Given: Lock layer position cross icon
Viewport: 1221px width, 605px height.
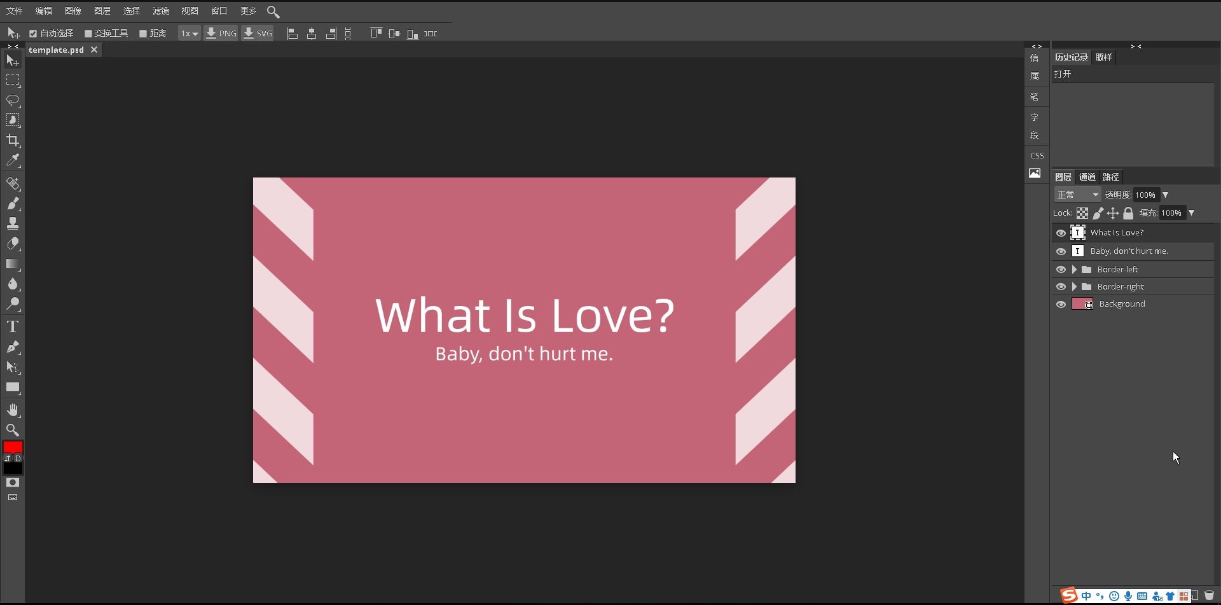Looking at the screenshot, I should pyautogui.click(x=1113, y=213).
